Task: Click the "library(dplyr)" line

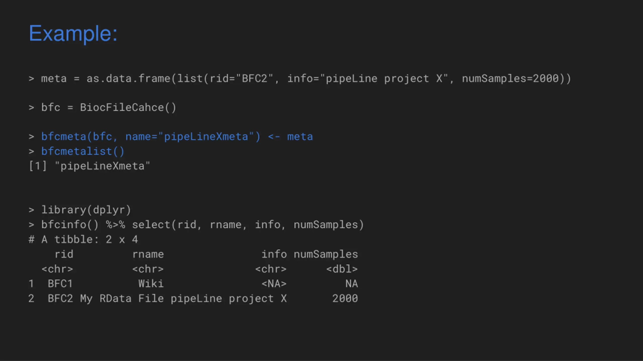Action: point(86,210)
